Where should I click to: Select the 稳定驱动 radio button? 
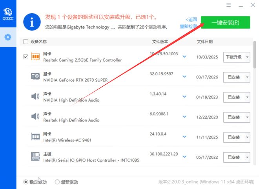point(26,182)
